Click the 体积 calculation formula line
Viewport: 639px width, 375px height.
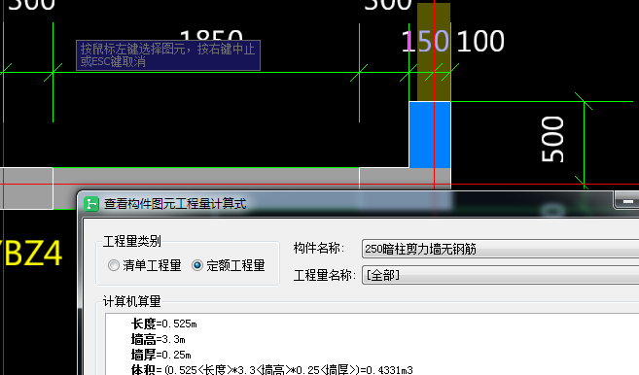click(x=271, y=370)
